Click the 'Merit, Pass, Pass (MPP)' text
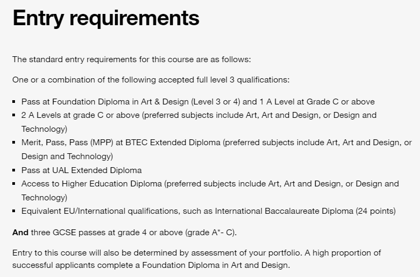The height and width of the screenshot is (277, 420). click(67, 143)
